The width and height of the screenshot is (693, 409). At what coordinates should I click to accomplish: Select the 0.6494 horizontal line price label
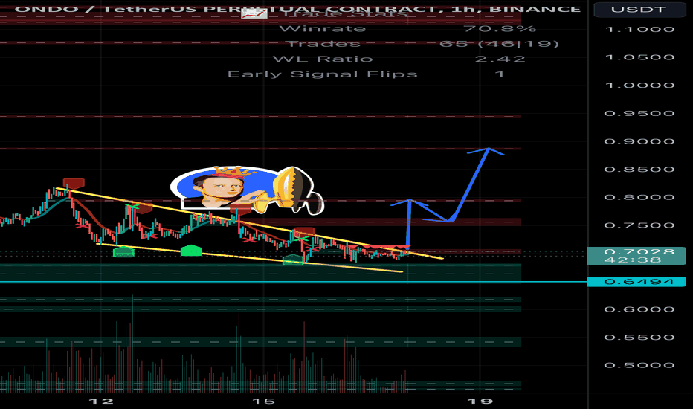point(636,282)
